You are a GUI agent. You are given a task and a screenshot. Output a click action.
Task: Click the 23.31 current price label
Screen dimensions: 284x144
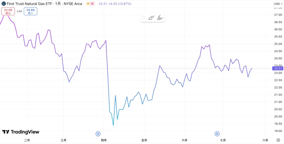tap(277, 68)
